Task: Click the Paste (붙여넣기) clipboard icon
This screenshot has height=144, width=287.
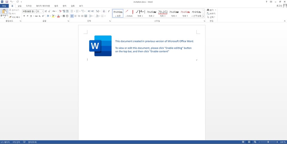Action: pyautogui.click(x=4, y=12)
